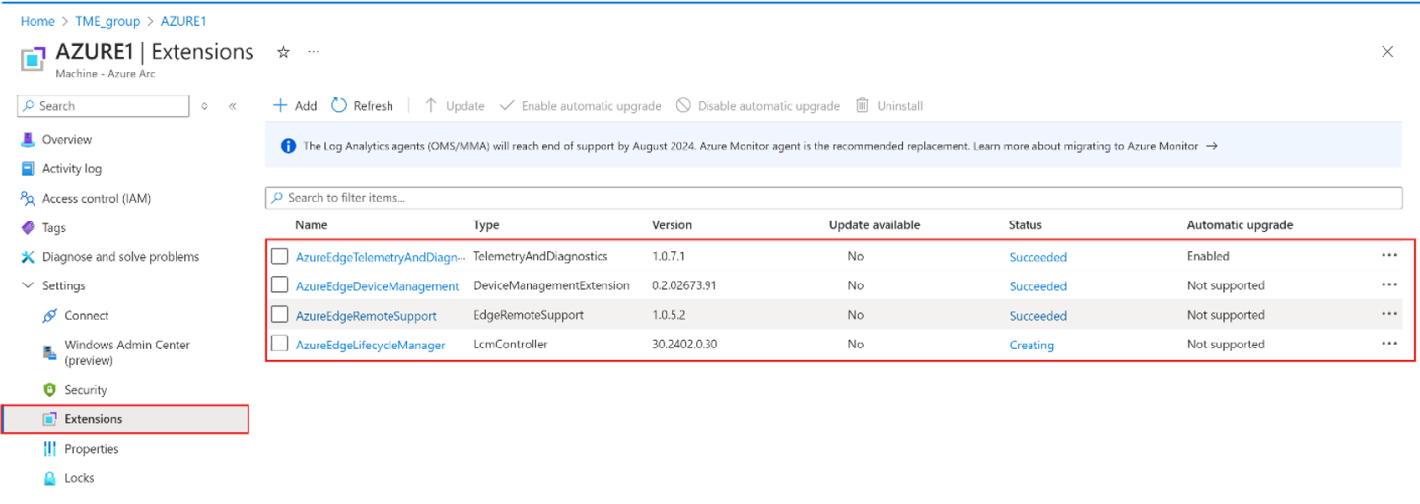The width and height of the screenshot is (1420, 504).
Task: Open the AzureEdgeDeviceManagement extension link
Action: pyautogui.click(x=377, y=286)
